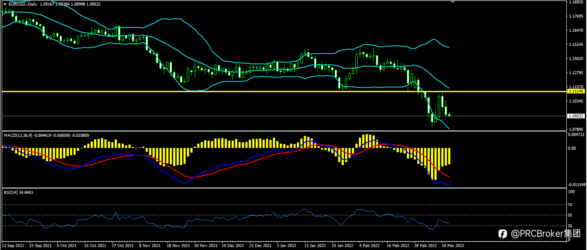Click the 13 Sep 2021 date label
The width and height of the screenshot is (587, 250).
point(13,246)
